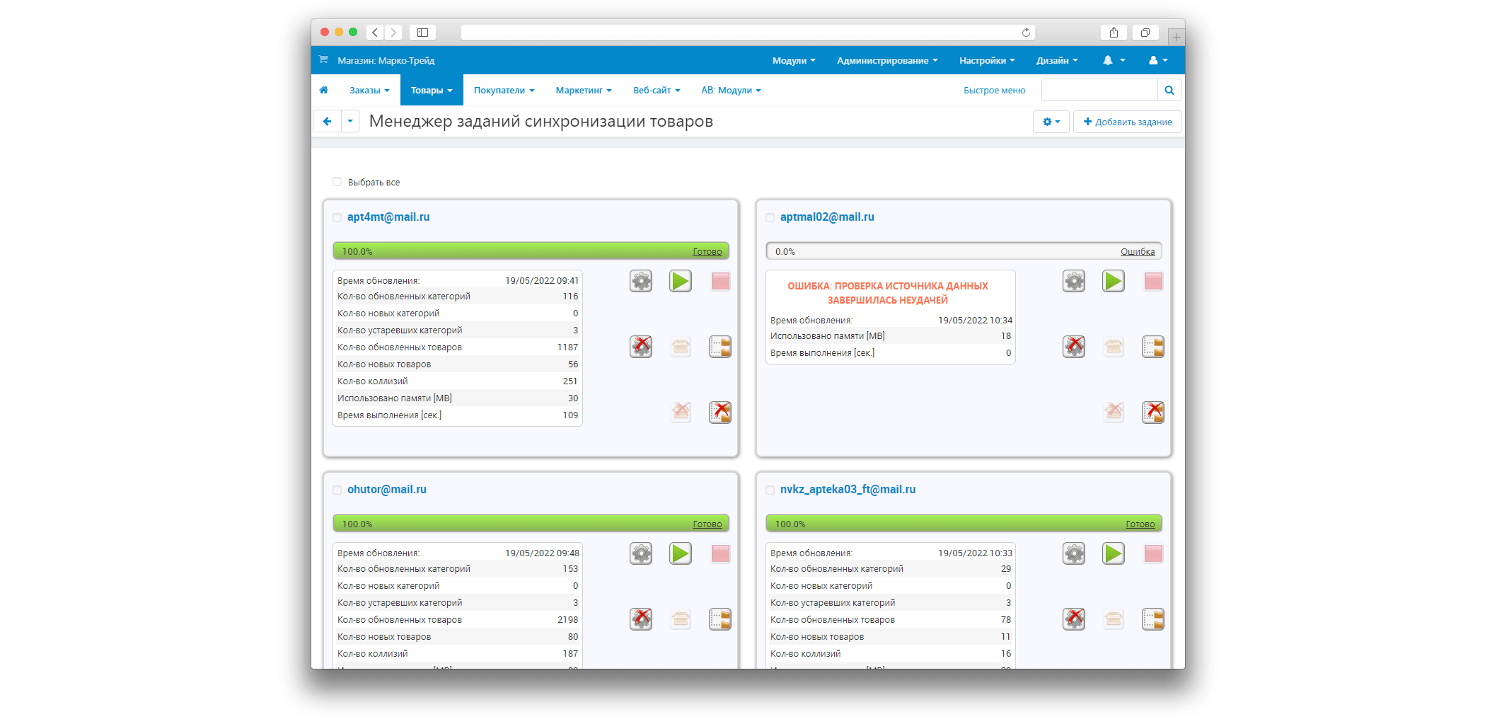1497x719 pixels.
Task: Select the apt4mt@mail.ru task checkbox
Action: (337, 217)
